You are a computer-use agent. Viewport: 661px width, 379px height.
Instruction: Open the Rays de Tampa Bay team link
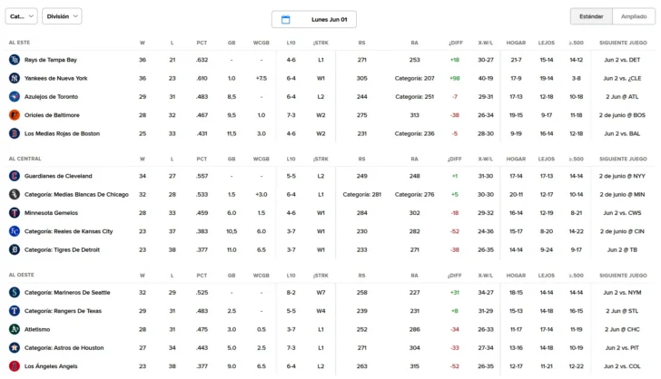(51, 60)
